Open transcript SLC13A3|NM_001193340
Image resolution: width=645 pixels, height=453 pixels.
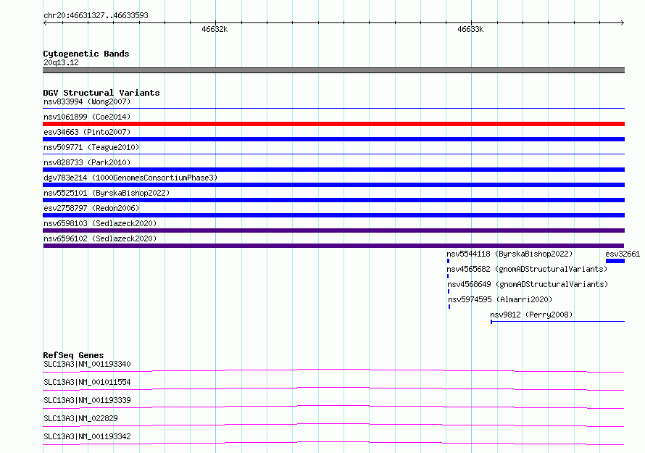pyautogui.click(x=87, y=364)
